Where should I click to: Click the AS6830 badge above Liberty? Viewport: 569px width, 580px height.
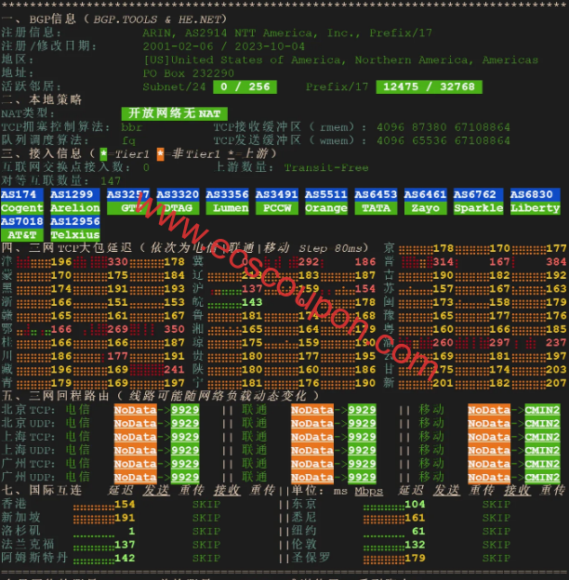[536, 194]
